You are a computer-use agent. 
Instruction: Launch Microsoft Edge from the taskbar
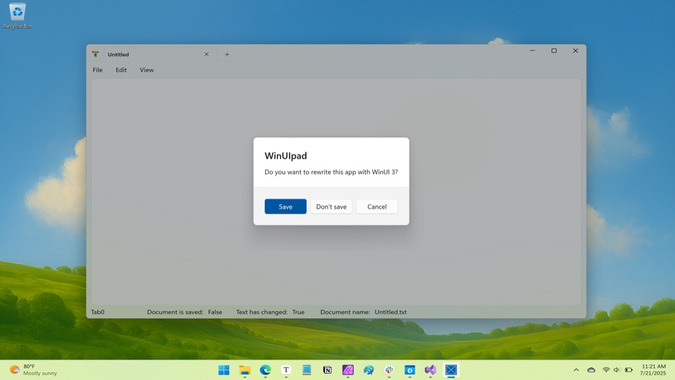pyautogui.click(x=265, y=370)
